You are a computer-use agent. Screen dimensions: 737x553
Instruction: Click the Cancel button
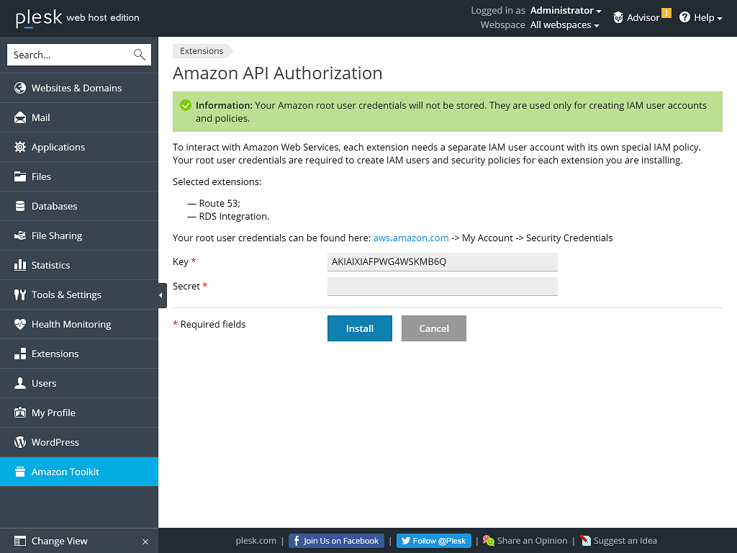434,328
